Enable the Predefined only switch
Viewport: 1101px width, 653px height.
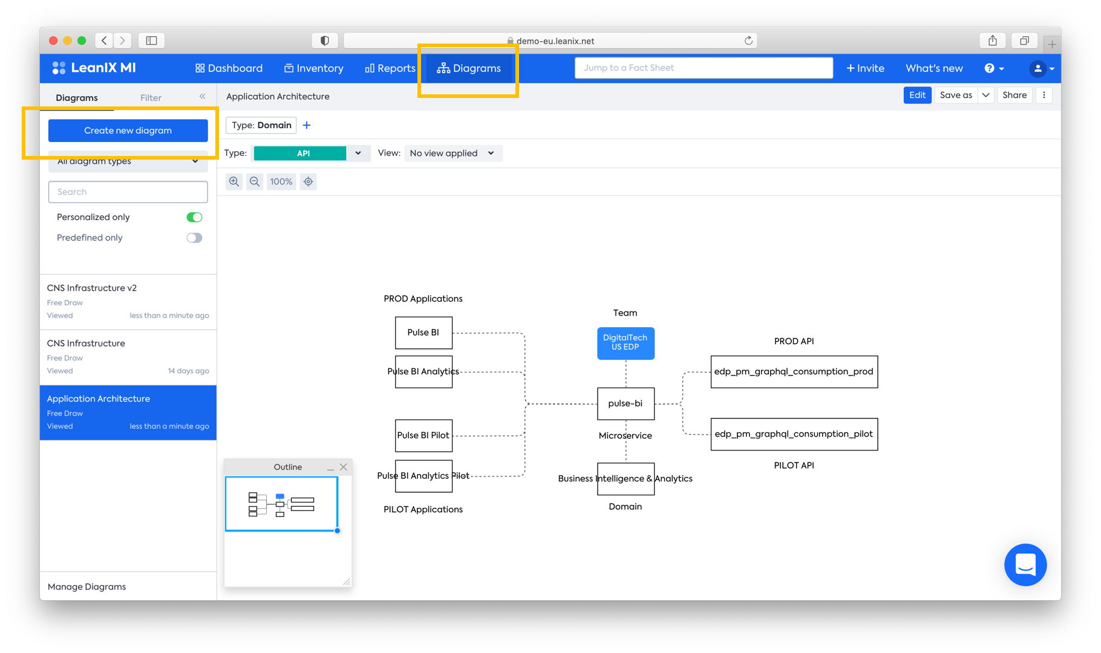coord(194,238)
